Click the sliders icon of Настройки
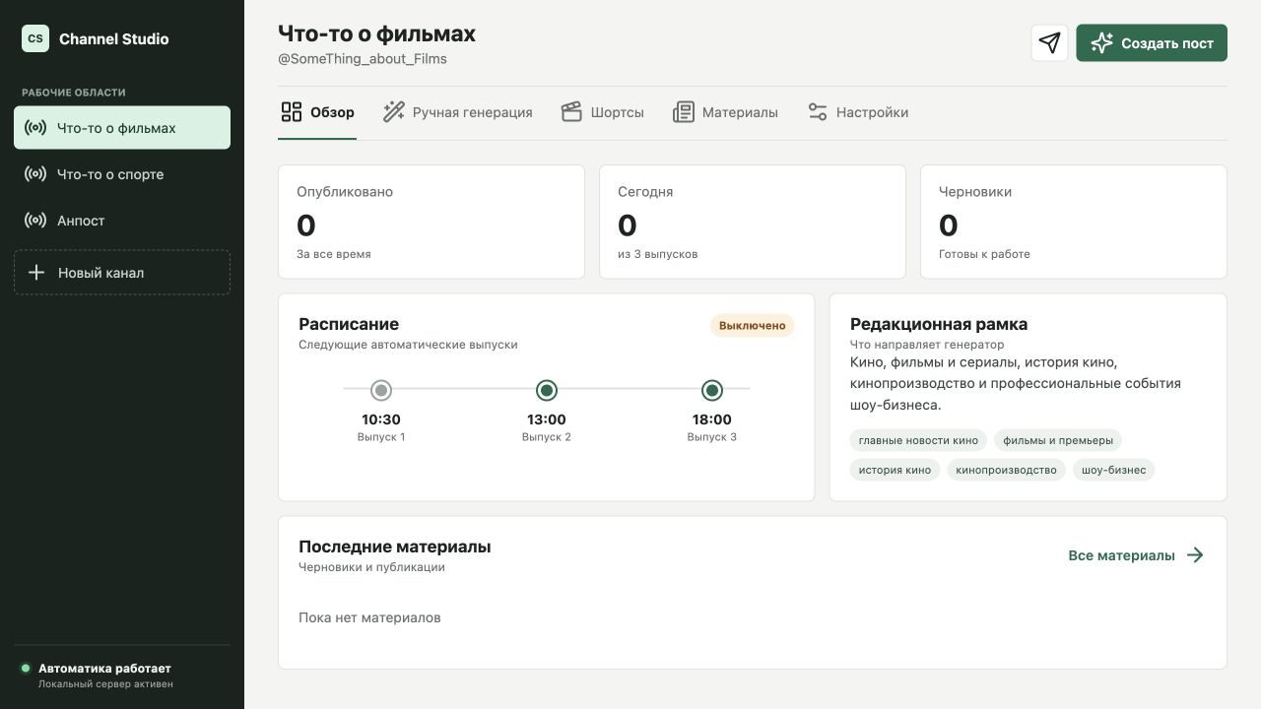The width and height of the screenshot is (1261, 709). [818, 112]
